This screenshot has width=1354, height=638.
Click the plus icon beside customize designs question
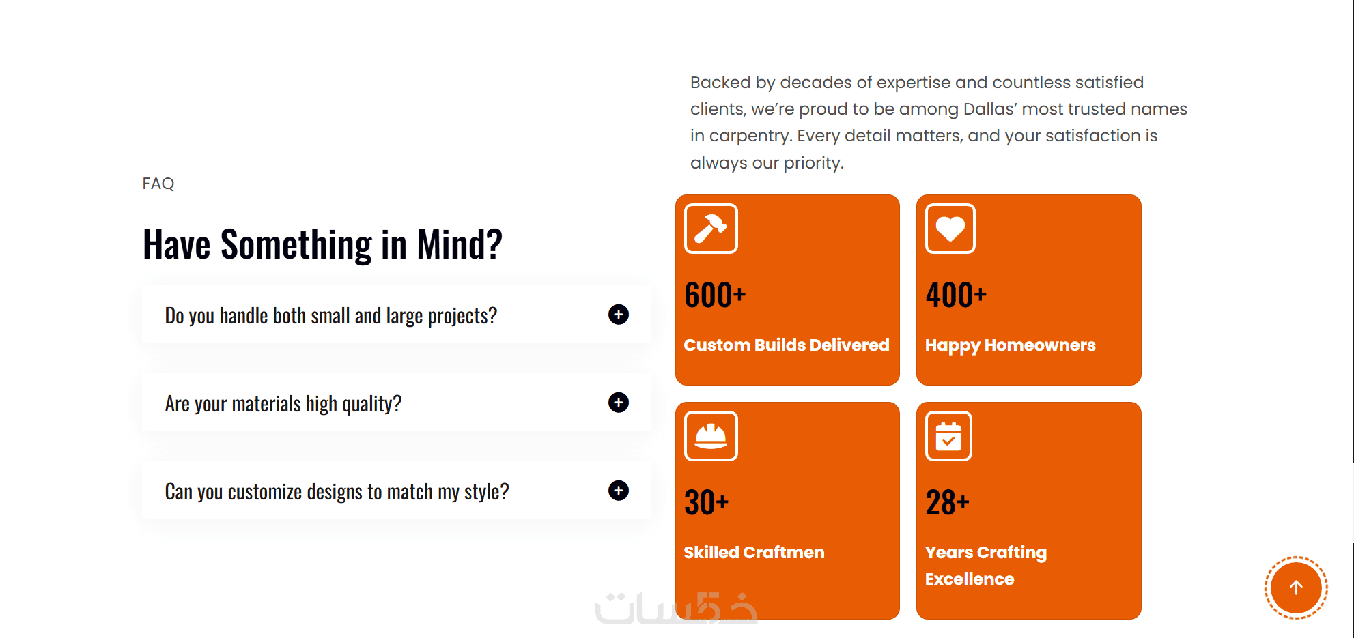click(x=618, y=491)
